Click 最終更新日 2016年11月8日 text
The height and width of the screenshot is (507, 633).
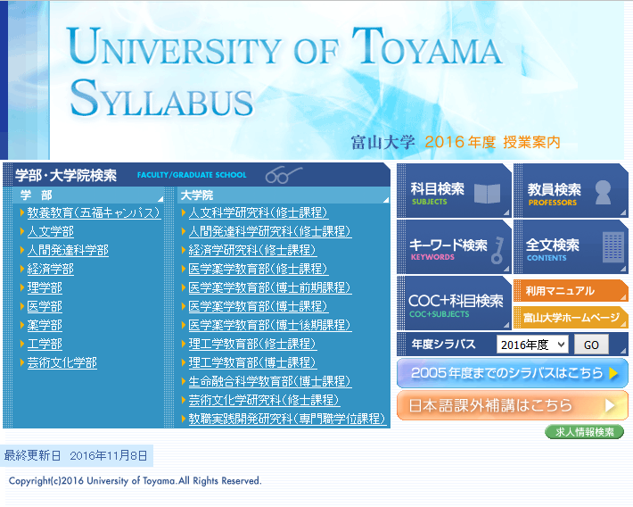(76, 455)
